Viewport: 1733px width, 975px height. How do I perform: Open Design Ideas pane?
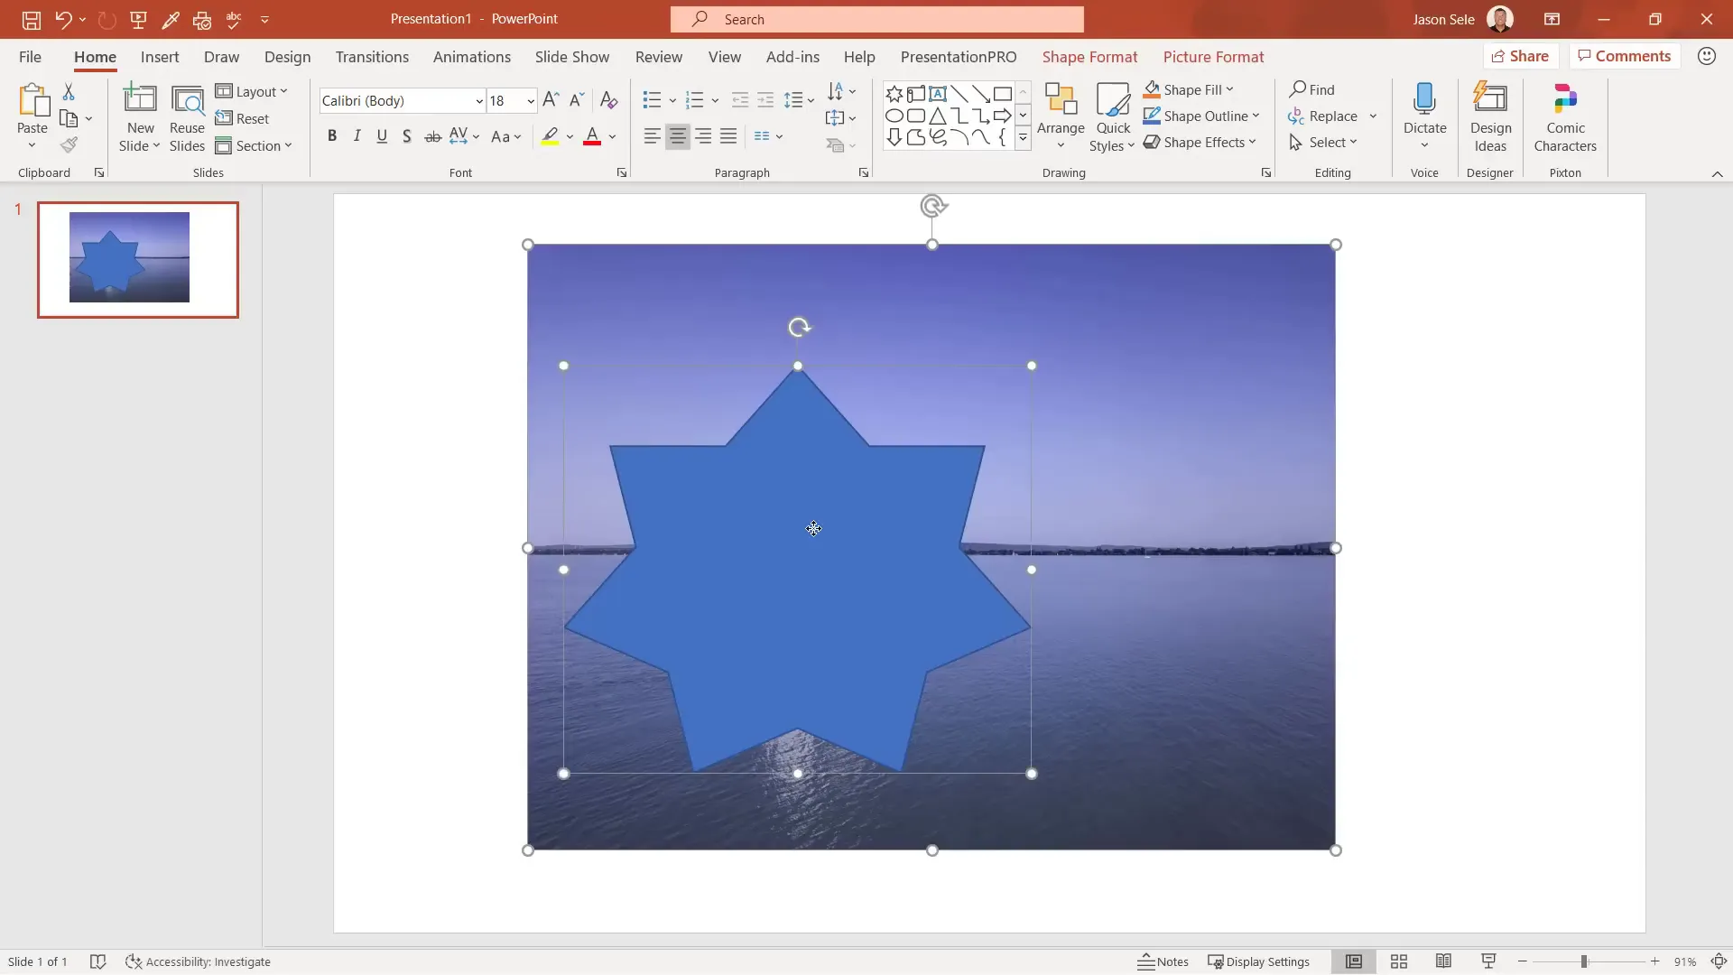click(x=1490, y=118)
